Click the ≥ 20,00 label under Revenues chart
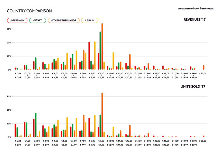 click(x=203, y=74)
